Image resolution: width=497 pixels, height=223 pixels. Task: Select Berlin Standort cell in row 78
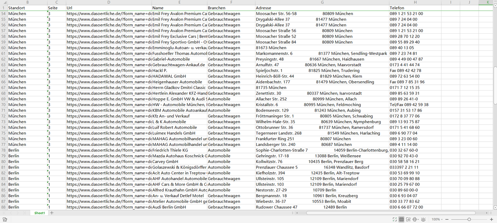pyautogui.click(x=27, y=150)
